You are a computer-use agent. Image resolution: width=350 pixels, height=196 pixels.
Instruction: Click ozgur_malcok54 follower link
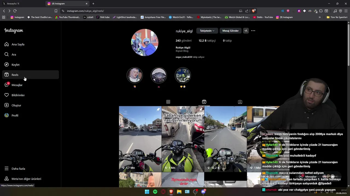(x=184, y=57)
